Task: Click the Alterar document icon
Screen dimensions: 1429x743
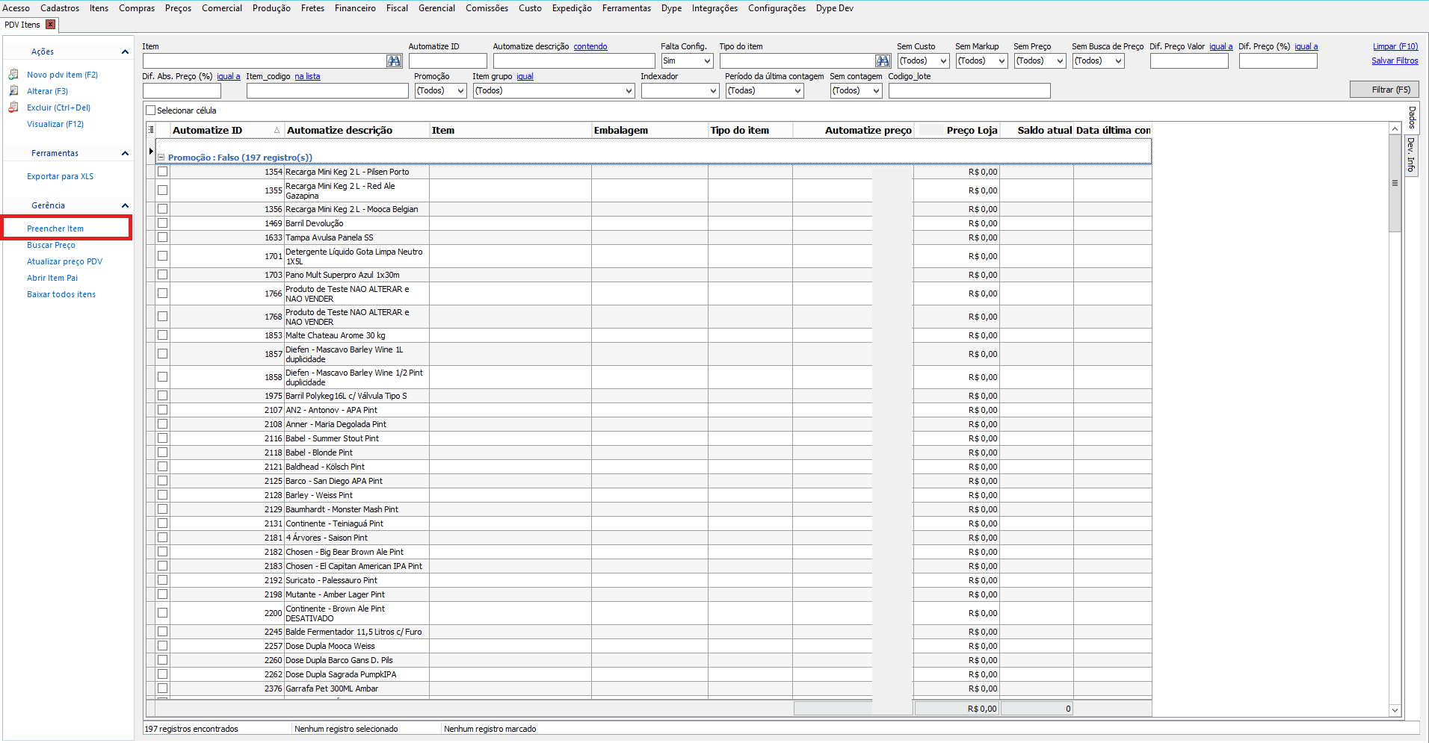Action: (x=13, y=91)
